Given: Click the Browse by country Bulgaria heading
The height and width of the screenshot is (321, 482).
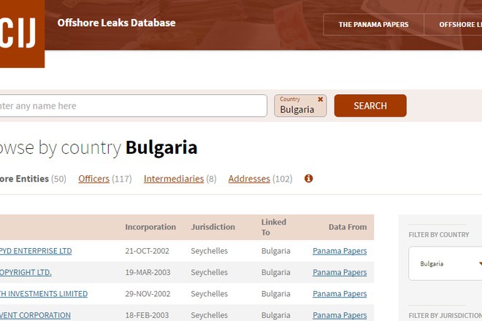Looking at the screenshot, I should tap(99, 148).
